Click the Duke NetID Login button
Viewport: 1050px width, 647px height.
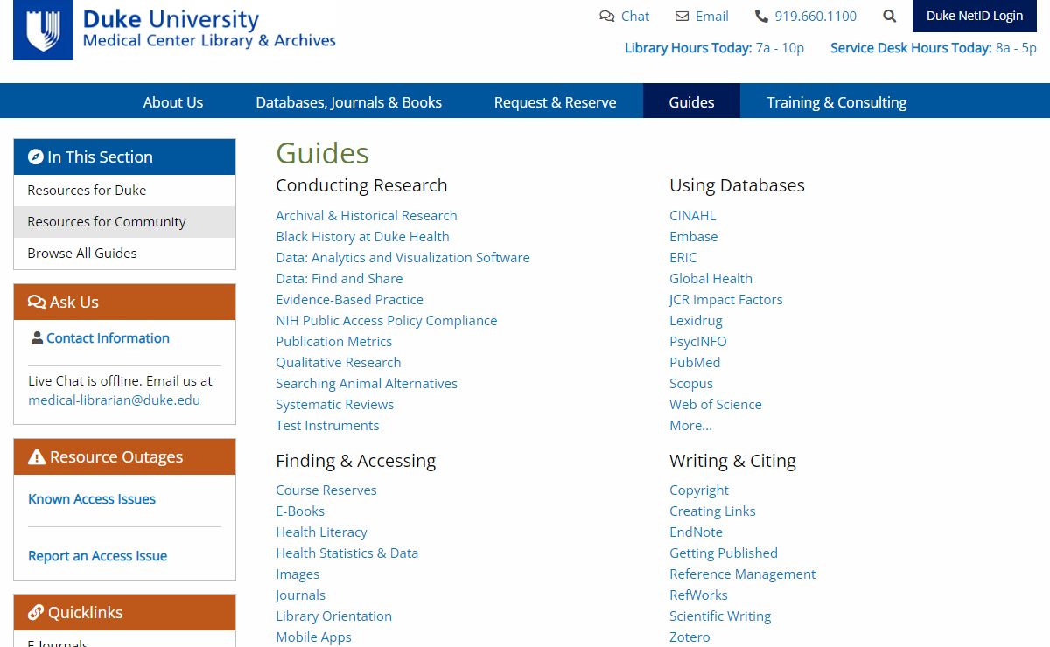[x=975, y=16]
